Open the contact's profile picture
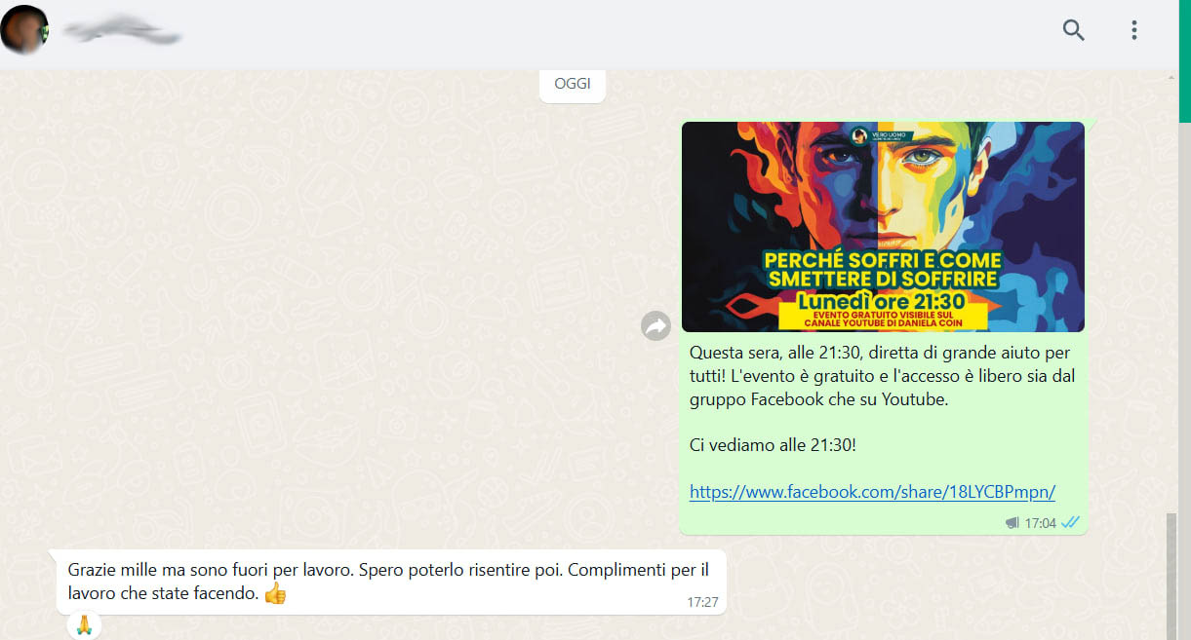The image size is (1191, 640). click(25, 30)
